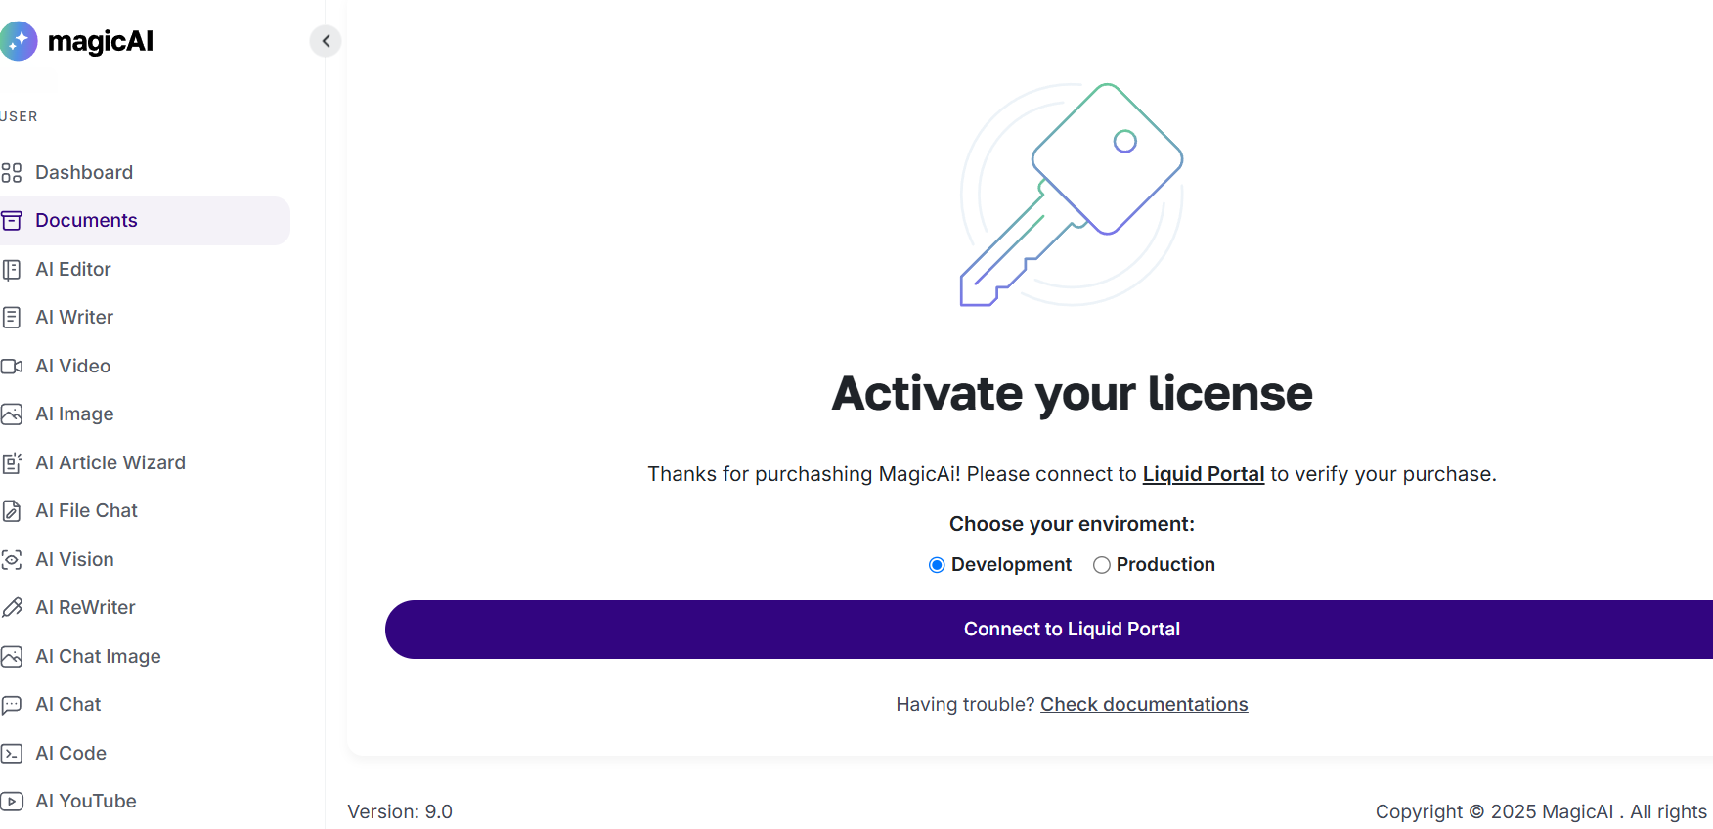Image resolution: width=1713 pixels, height=829 pixels.
Task: Click the AI YouTube play icon
Action: (x=12, y=802)
